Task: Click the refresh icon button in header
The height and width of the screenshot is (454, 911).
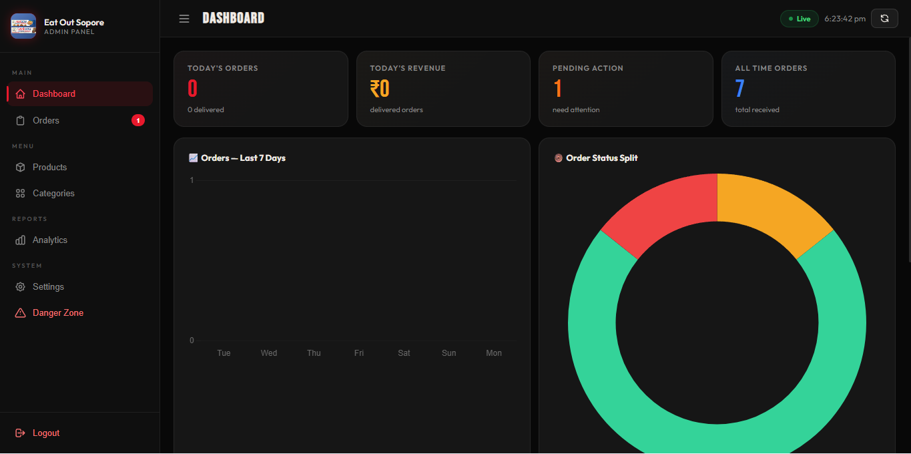Action: click(884, 19)
